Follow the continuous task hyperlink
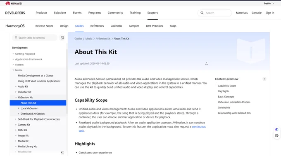Viewport: 281px width, 156px height. tap(199, 127)
